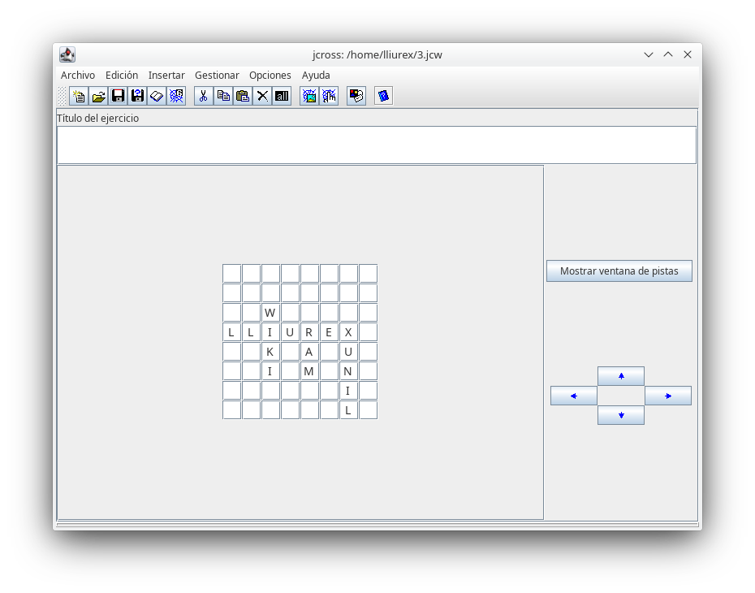Viewport: 755px width, 593px height.
Task: Open the Archivo menu
Action: point(78,76)
